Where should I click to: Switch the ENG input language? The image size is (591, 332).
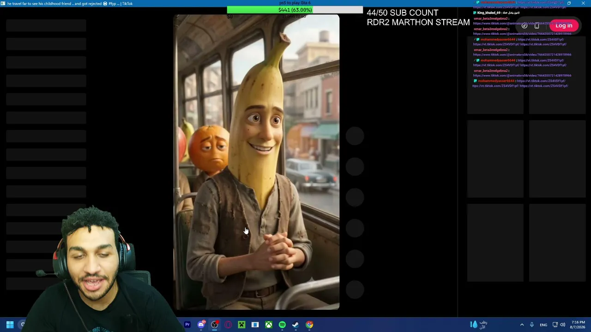pos(543,325)
